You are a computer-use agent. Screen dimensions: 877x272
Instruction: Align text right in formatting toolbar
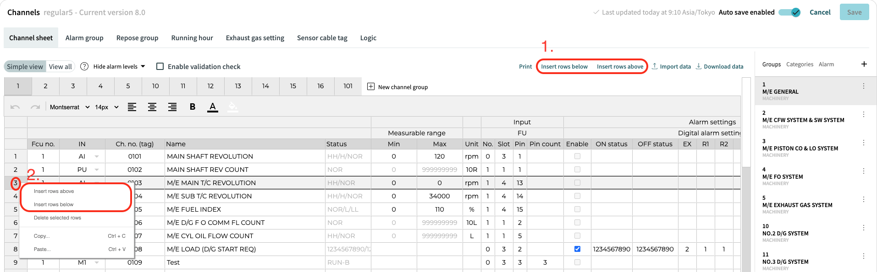point(172,107)
